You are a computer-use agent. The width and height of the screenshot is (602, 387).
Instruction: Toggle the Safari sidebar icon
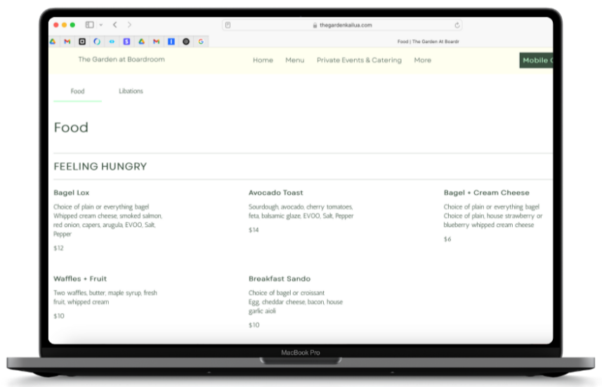(89, 25)
